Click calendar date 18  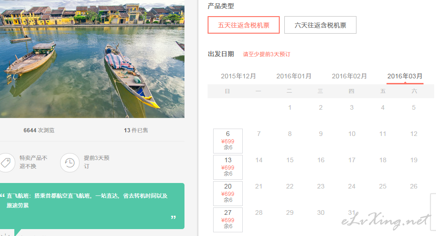pyautogui.click(x=383, y=160)
